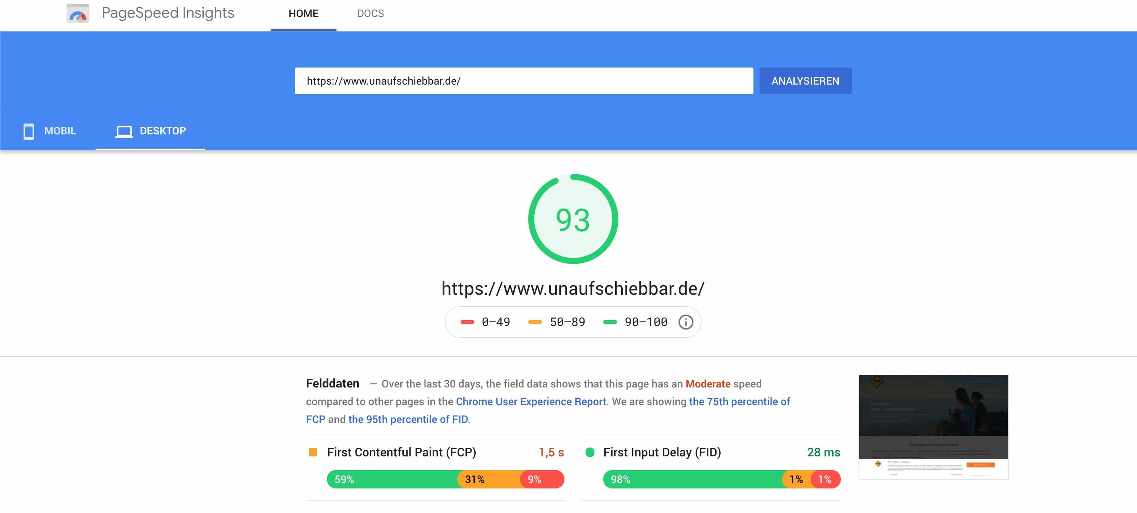Select the DESKTOP tab
The image size is (1137, 513).
[162, 131]
